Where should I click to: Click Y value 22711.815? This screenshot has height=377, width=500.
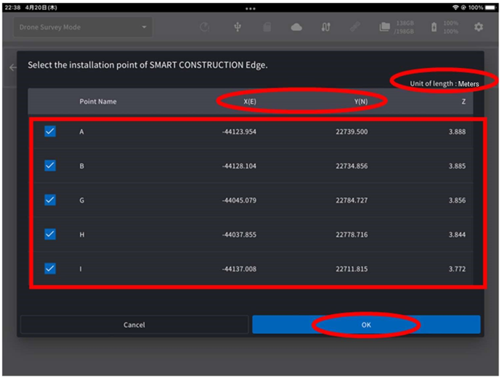pos(352,269)
